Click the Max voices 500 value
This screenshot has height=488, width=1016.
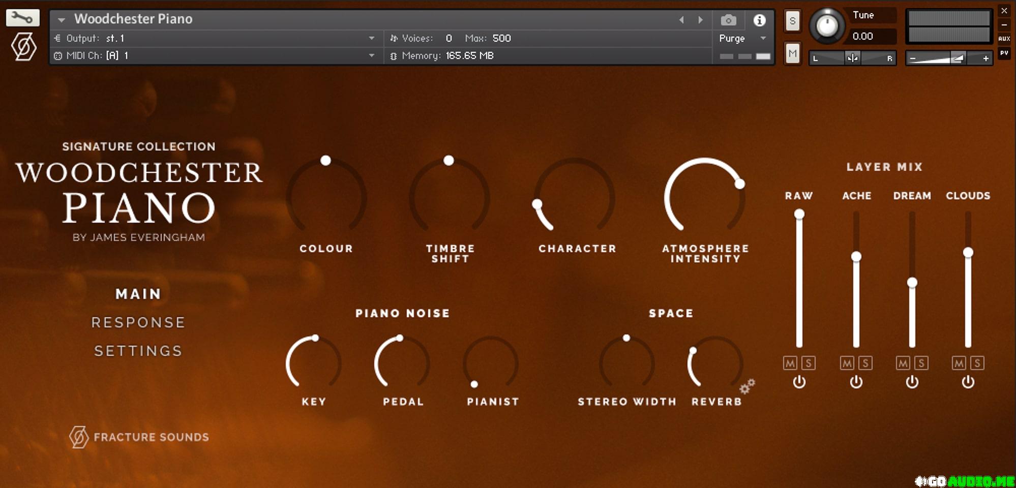[501, 39]
